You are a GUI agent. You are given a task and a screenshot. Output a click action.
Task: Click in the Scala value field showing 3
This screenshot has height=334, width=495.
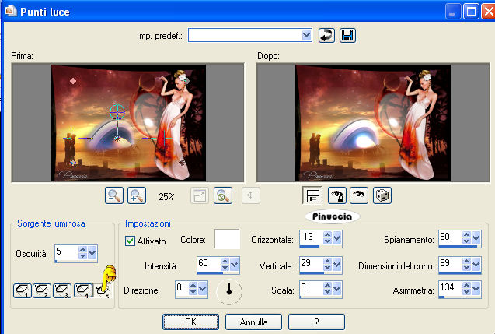click(312, 288)
